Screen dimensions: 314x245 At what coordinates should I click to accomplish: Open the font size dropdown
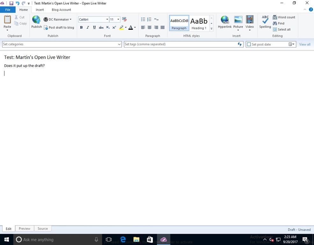click(x=118, y=19)
